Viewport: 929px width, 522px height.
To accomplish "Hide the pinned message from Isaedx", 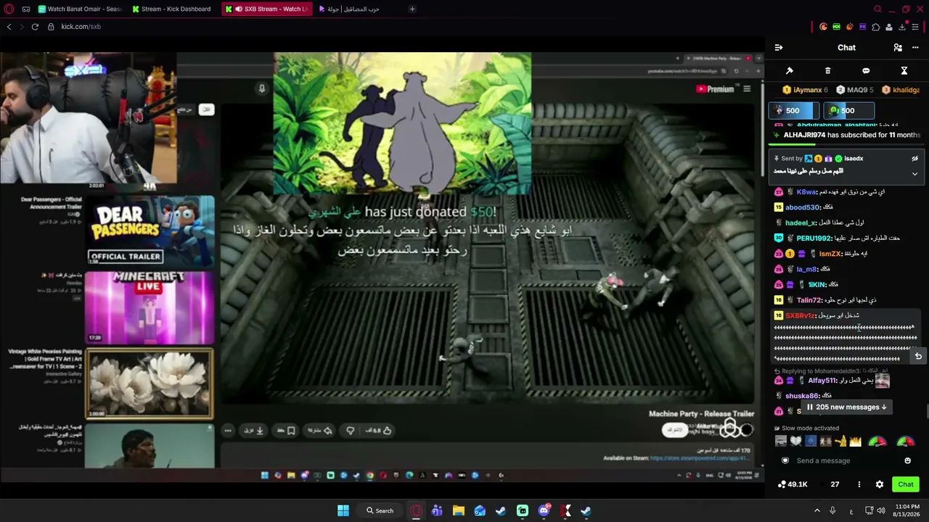I will [x=914, y=159].
